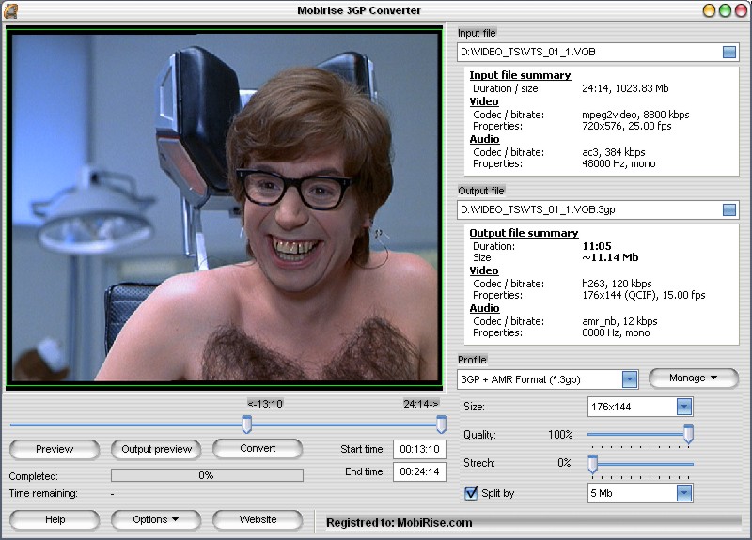Open the Help button

(x=55, y=520)
